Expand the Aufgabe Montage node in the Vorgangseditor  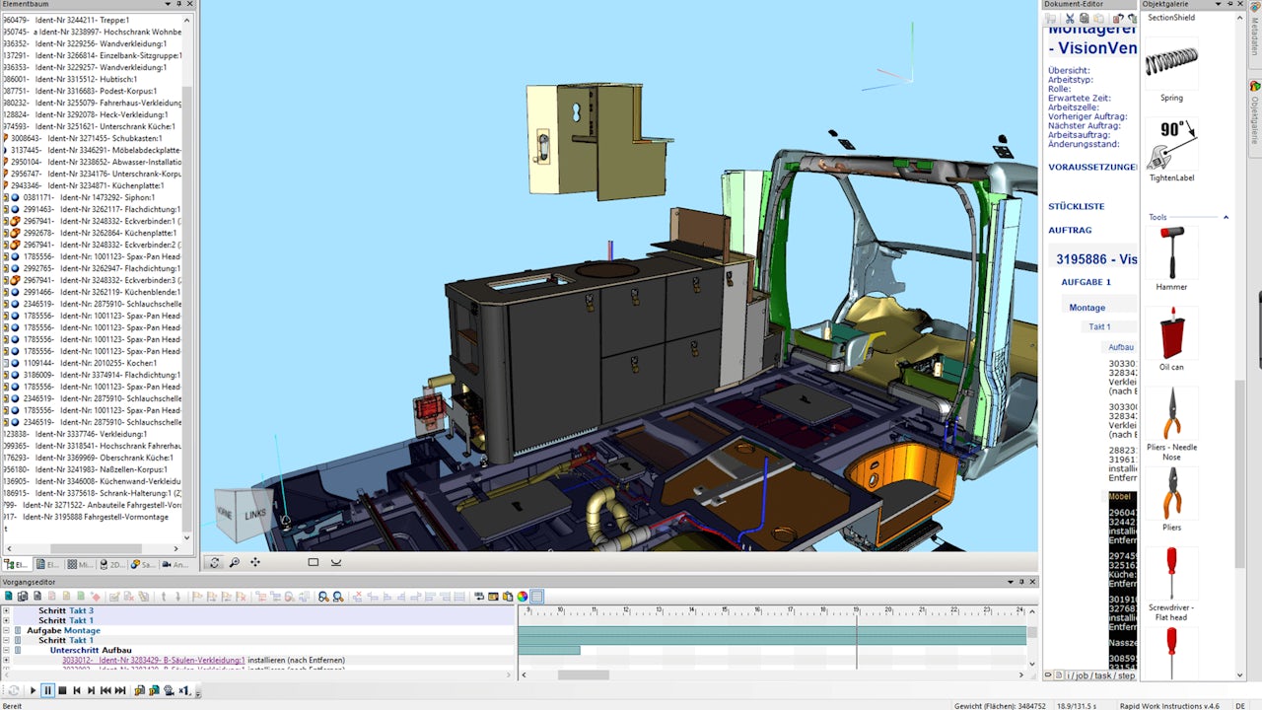pos(4,630)
